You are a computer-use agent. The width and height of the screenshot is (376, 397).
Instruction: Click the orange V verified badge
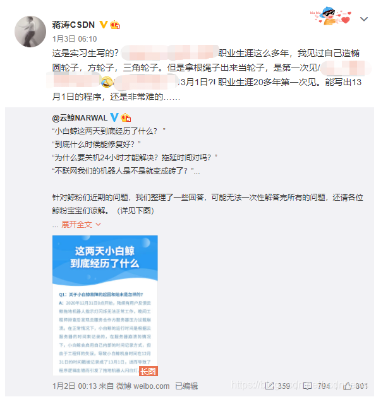pos(103,25)
